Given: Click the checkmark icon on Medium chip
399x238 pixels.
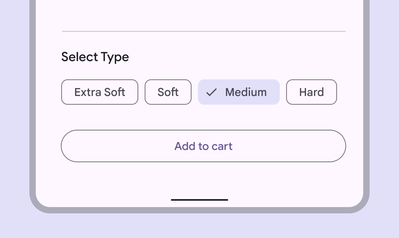Looking at the screenshot, I should tap(211, 92).
